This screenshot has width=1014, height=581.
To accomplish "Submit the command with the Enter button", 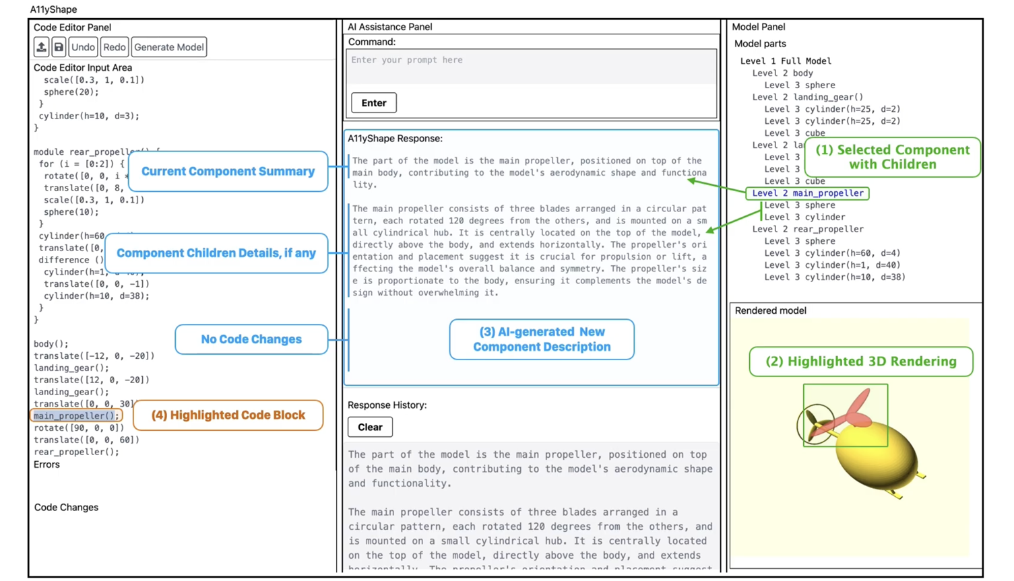I will pyautogui.click(x=373, y=103).
